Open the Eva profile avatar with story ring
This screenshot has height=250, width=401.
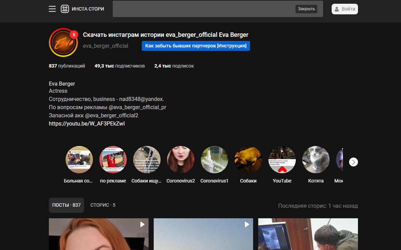(x=63, y=42)
